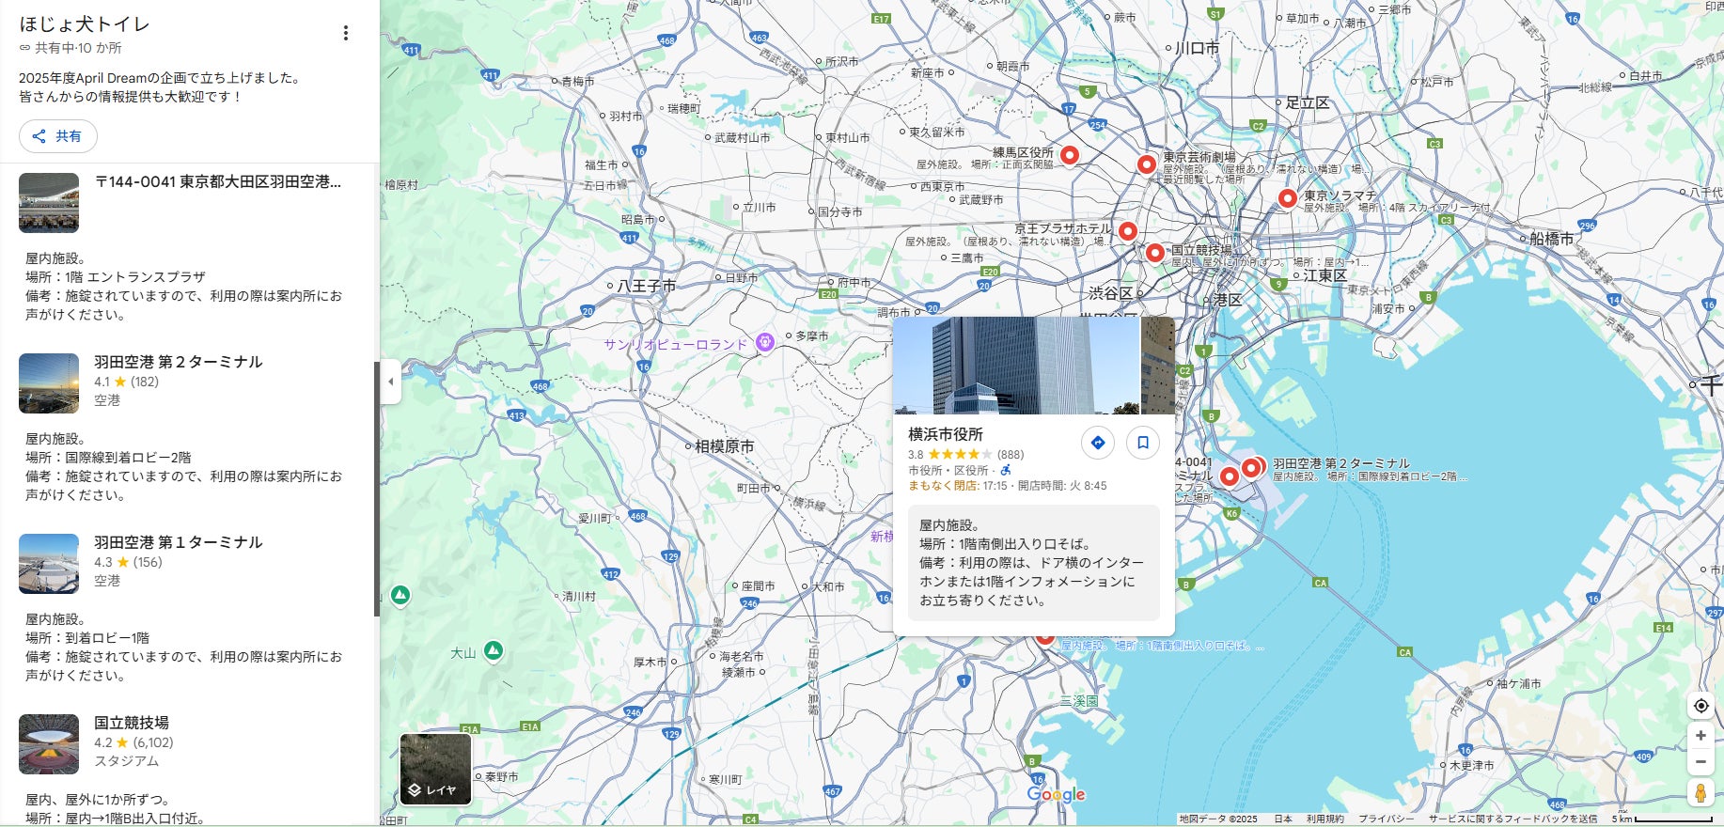Open 国立競技場 in the side list

click(132, 723)
